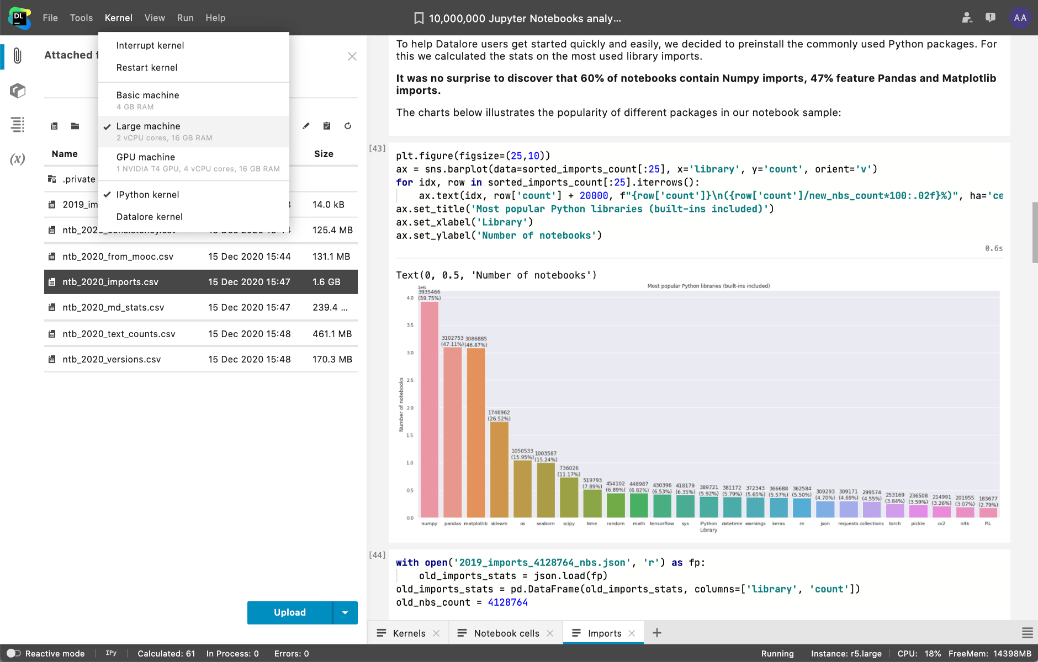This screenshot has height=662, width=1038.
Task: Close the Notebook cells sheet tab
Action: [x=550, y=633]
